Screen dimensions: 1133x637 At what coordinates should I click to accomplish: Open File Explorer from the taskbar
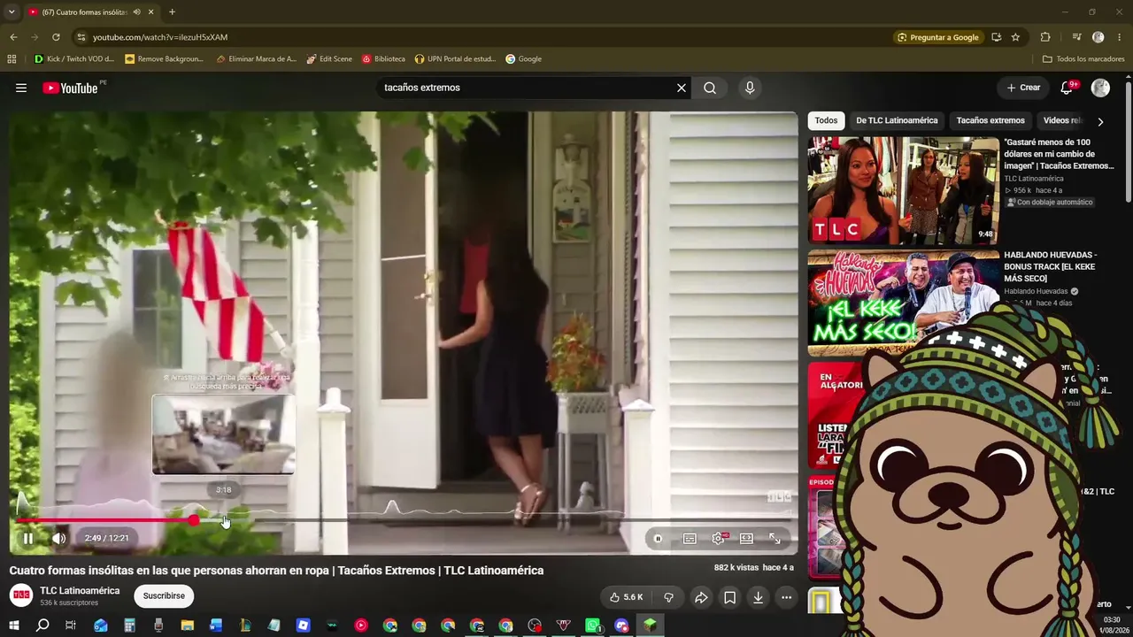(187, 625)
